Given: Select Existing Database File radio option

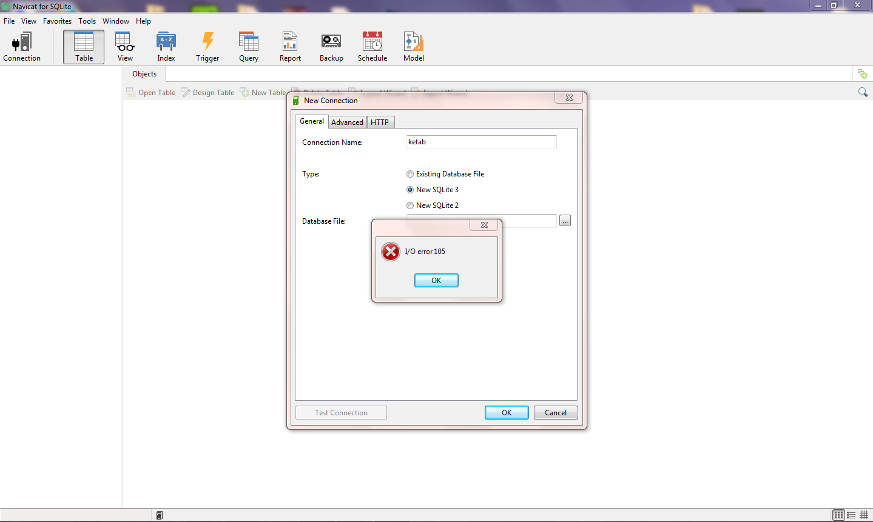Looking at the screenshot, I should coord(410,174).
